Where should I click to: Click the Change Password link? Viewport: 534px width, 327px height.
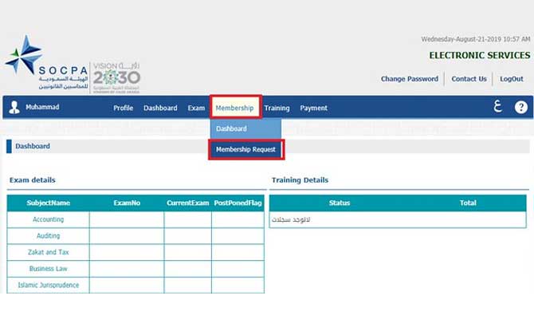coord(409,79)
